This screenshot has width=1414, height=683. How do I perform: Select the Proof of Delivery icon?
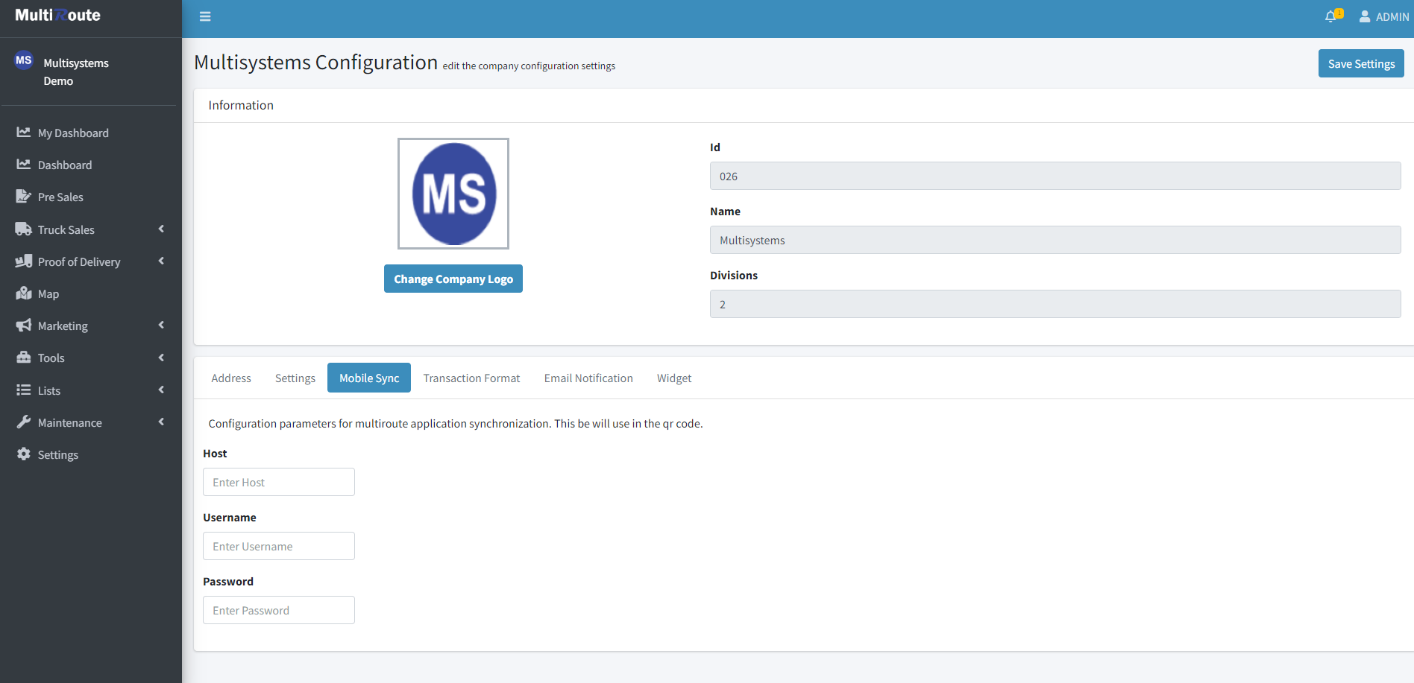tap(23, 261)
